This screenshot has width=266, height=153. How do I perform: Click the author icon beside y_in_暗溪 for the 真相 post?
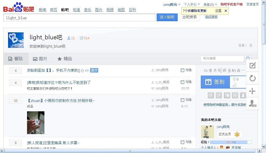pyautogui.click(x=153, y=82)
